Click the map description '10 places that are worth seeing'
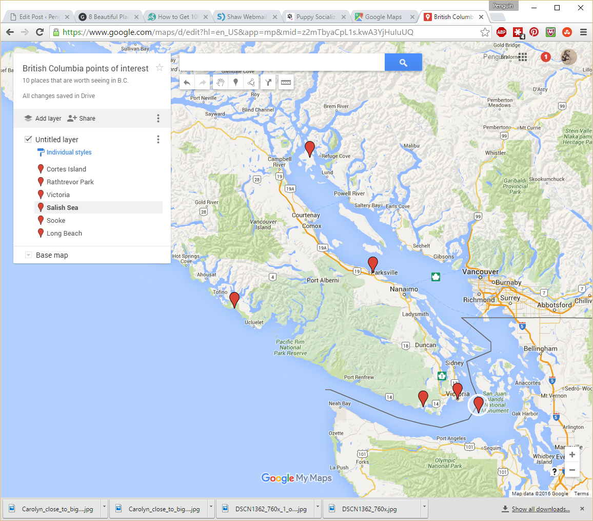The image size is (593, 521). click(x=75, y=81)
